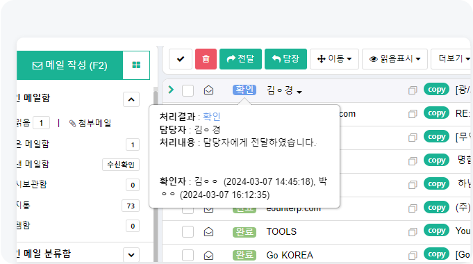This screenshot has height=264, width=473.
Task: Open the grid layout icon beside compose
Action: [136, 65]
